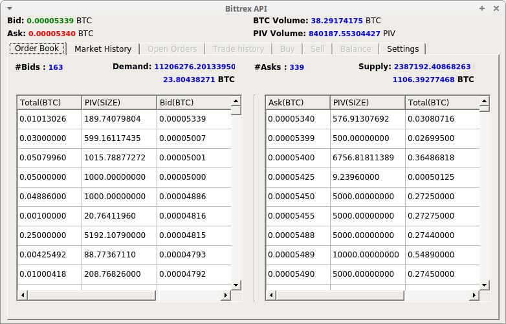Select ask size 9.23960000 cell

[368, 177]
